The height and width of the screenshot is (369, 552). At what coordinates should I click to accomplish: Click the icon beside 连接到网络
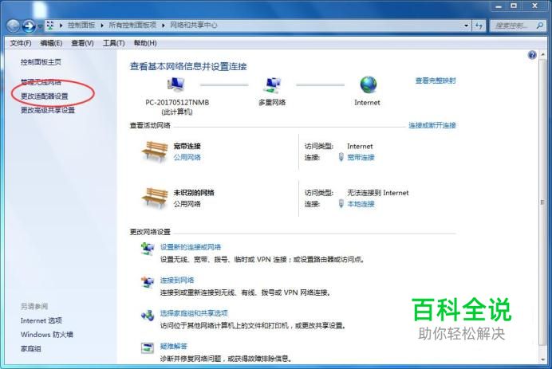click(148, 282)
